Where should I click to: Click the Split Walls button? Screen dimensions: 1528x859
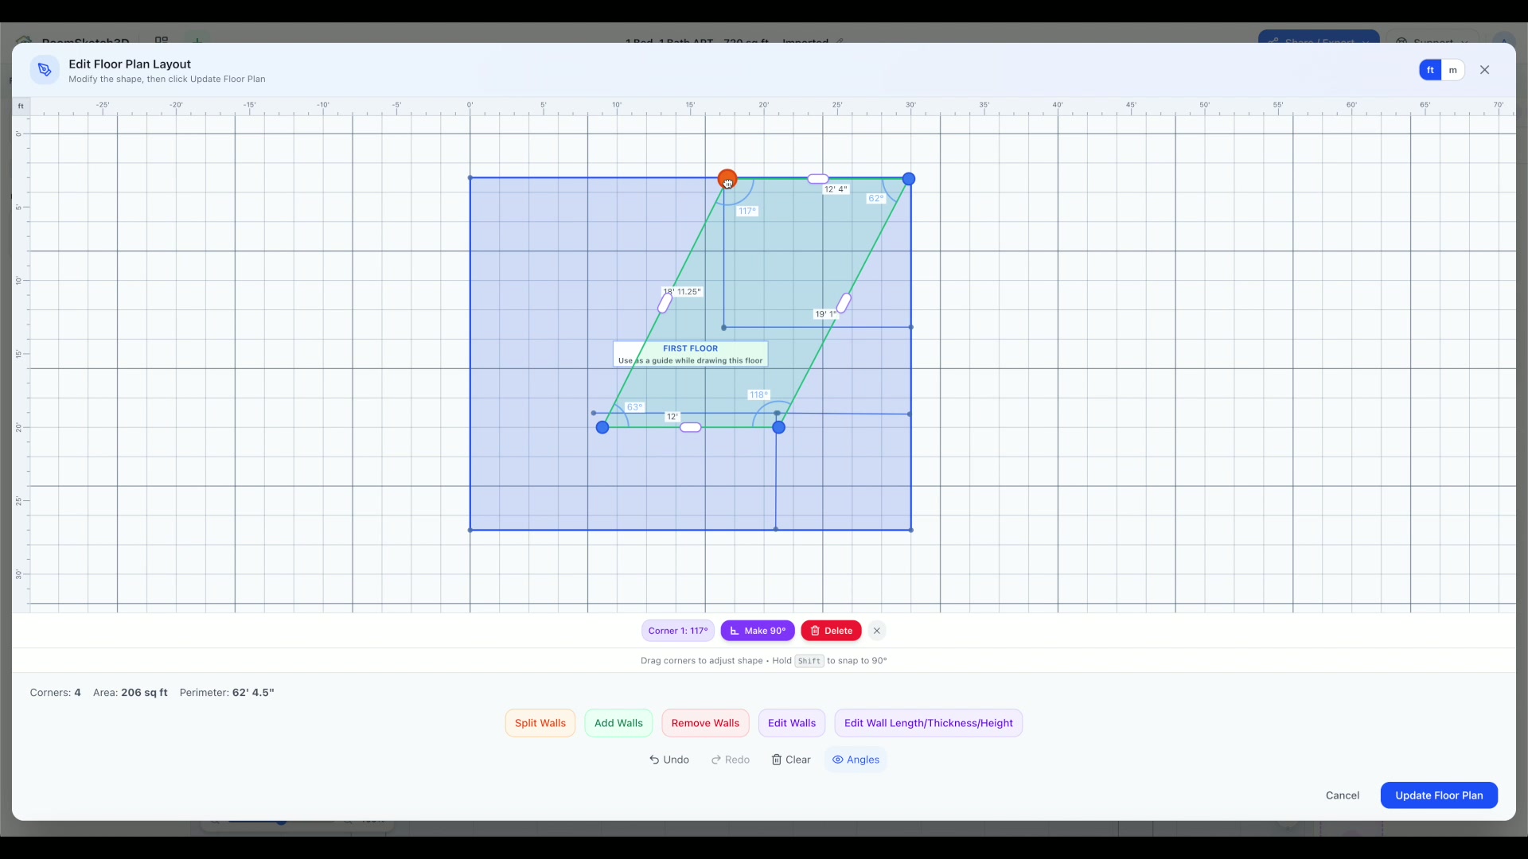540,723
